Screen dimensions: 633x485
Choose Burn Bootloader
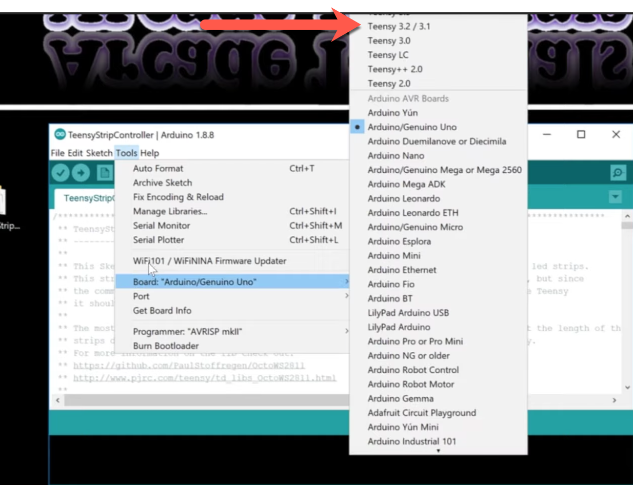click(232, 346)
